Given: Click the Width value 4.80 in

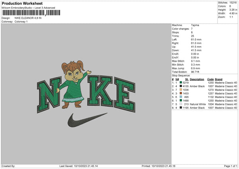Looking at the screenshot, I should tap(233, 14).
